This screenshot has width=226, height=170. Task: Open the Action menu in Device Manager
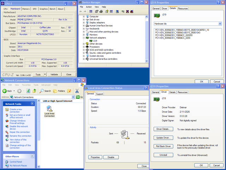[x=89, y=7]
